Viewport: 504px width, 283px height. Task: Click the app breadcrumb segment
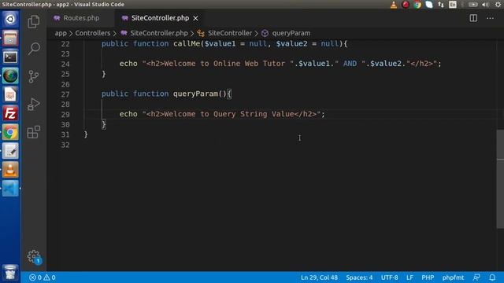point(61,33)
